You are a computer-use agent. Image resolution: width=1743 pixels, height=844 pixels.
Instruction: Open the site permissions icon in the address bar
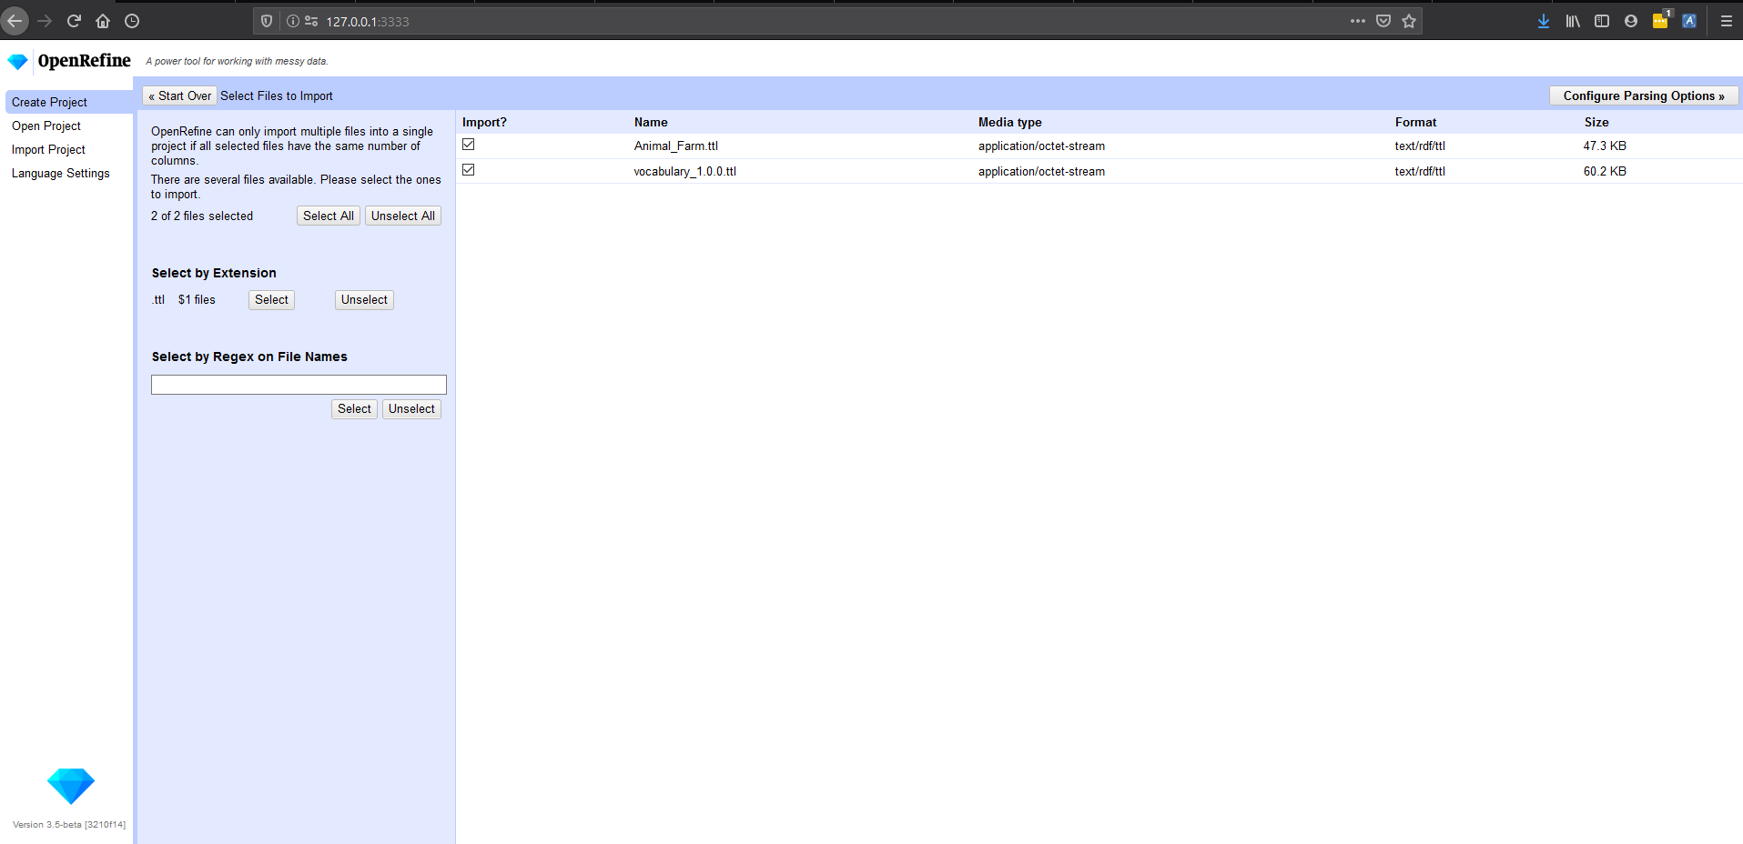tap(311, 21)
